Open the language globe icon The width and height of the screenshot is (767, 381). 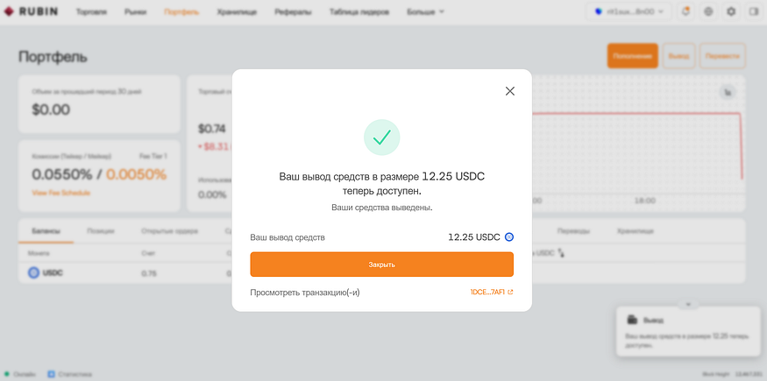tap(708, 12)
